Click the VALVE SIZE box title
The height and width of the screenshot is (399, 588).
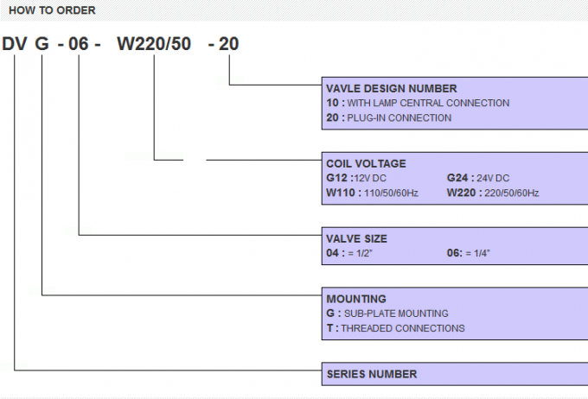[356, 238]
